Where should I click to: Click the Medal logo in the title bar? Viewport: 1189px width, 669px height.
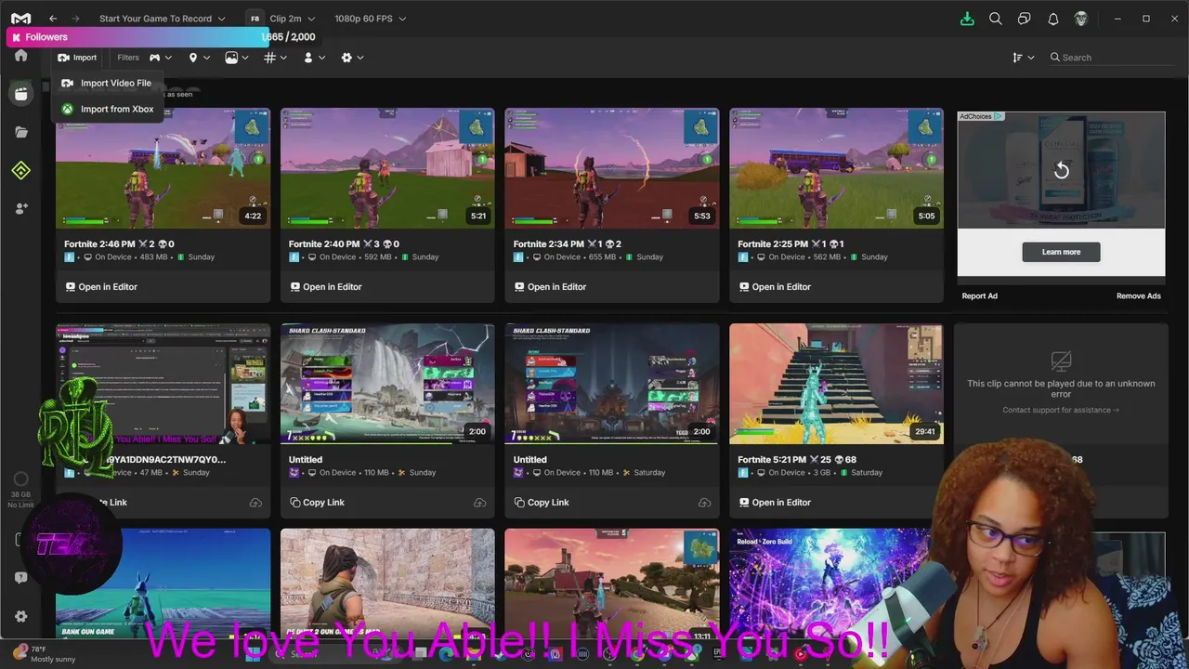tap(20, 19)
